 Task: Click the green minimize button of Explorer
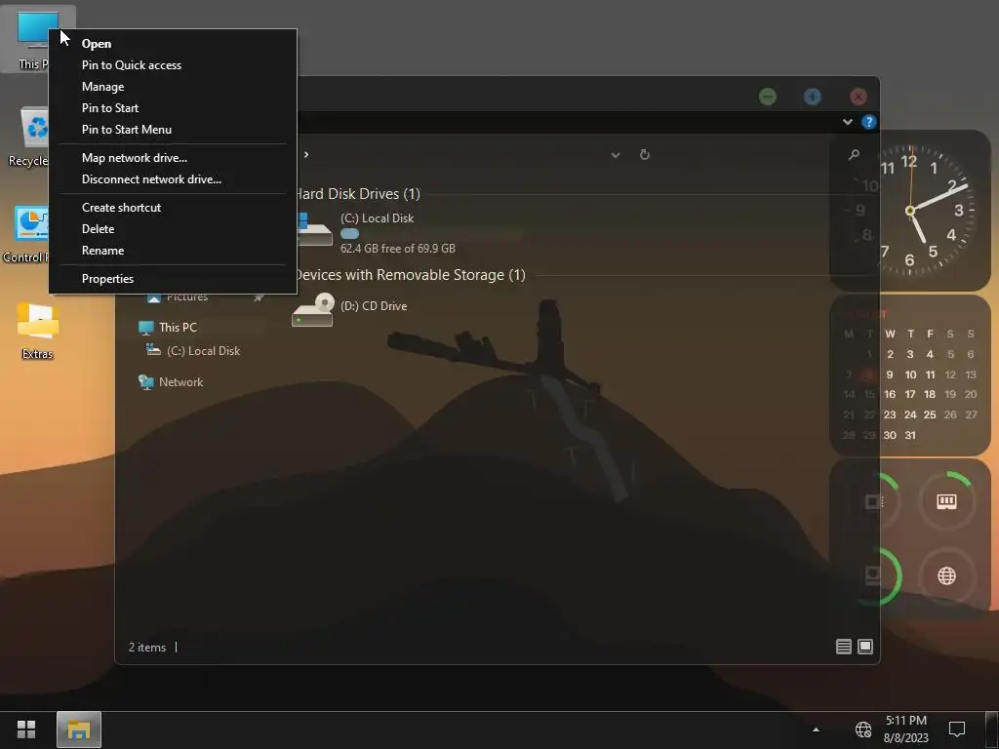coord(768,97)
